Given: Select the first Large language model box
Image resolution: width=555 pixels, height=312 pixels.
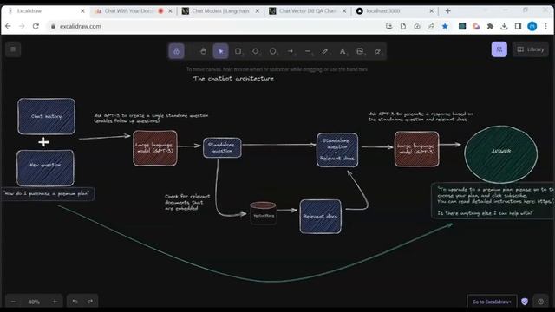Looking at the screenshot, I should click(x=155, y=148).
